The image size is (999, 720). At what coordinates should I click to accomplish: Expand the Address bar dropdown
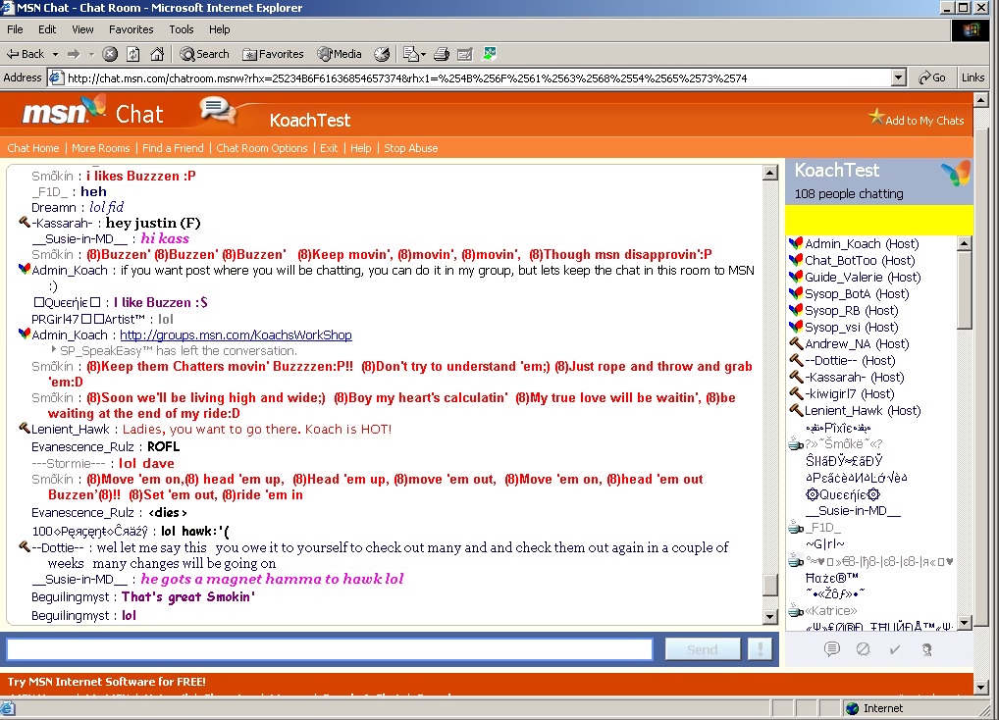(x=898, y=78)
